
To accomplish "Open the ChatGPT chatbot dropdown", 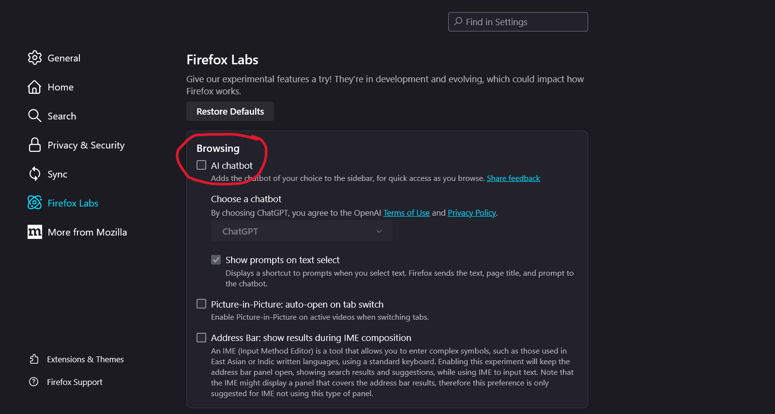I will click(x=302, y=232).
